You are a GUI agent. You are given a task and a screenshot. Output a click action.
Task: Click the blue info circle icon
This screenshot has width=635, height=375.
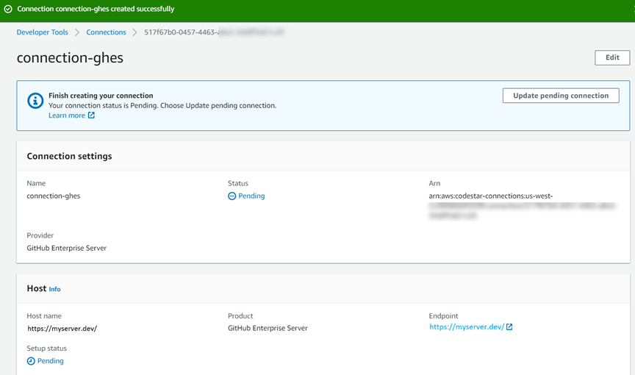pos(35,101)
